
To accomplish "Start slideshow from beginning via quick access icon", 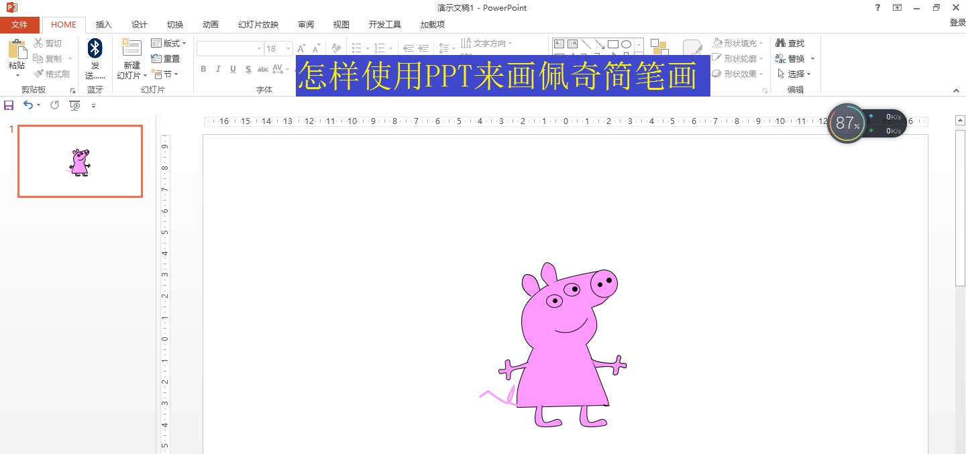I will point(75,105).
